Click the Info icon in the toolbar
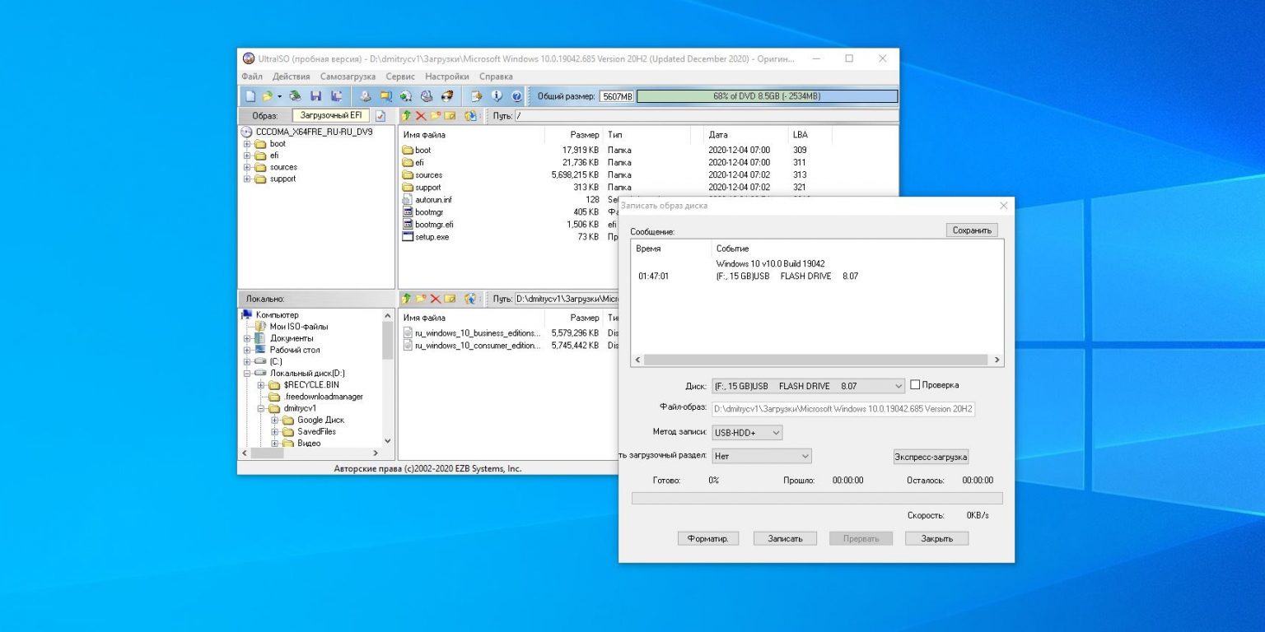1265x632 pixels. 497,96
